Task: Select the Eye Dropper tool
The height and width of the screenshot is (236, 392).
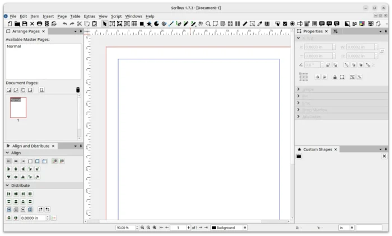Action: click(x=259, y=23)
